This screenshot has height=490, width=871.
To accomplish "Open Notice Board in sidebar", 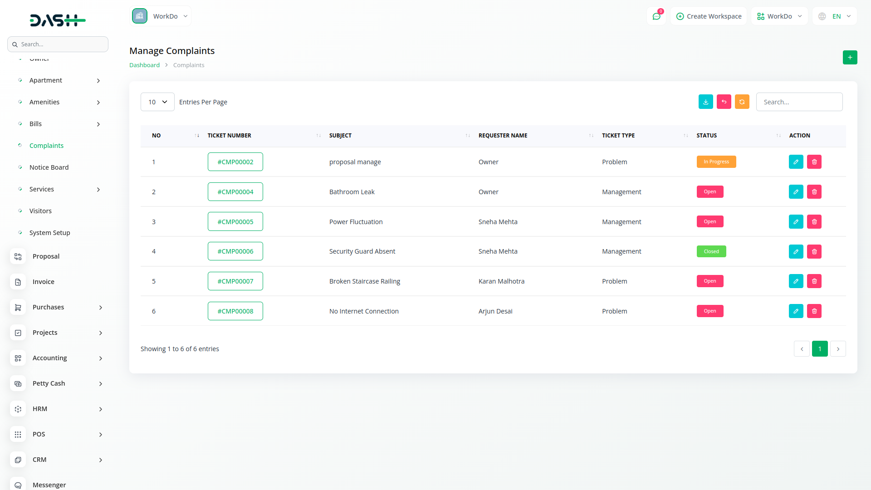I will (x=49, y=167).
